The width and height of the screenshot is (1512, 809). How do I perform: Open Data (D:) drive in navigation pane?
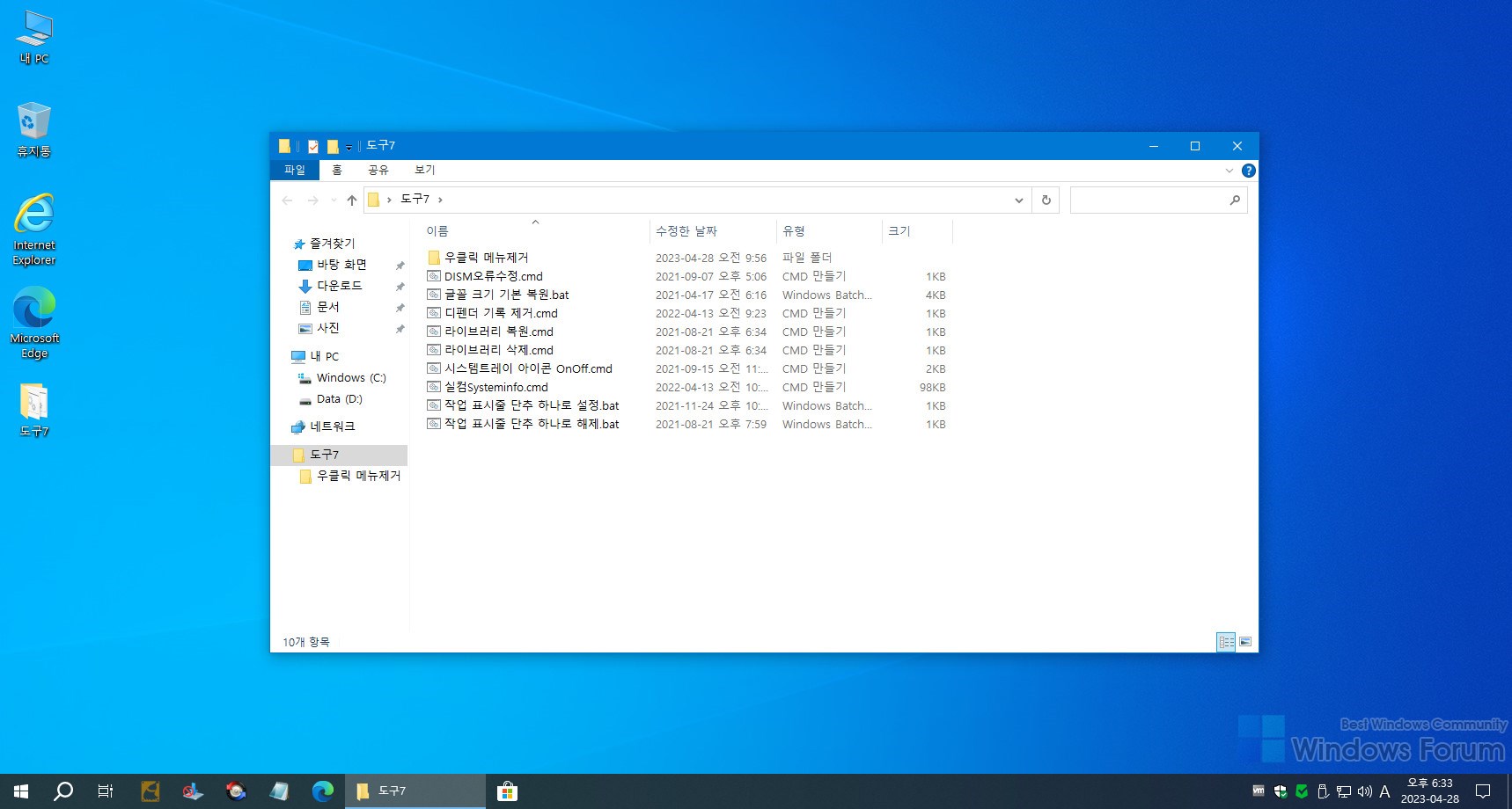(x=331, y=398)
